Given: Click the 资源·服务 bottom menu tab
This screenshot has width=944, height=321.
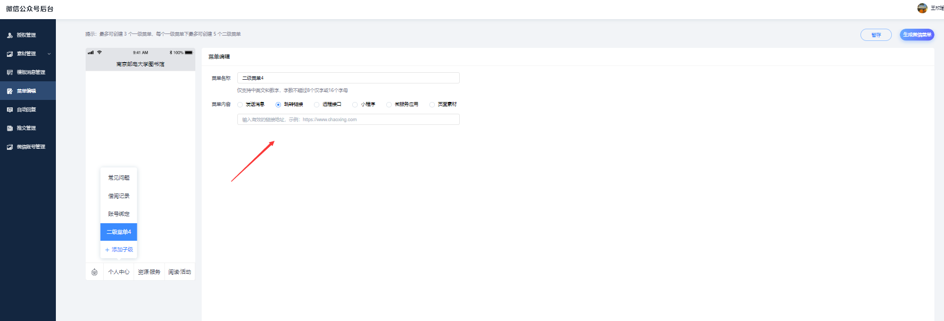Looking at the screenshot, I should [149, 272].
